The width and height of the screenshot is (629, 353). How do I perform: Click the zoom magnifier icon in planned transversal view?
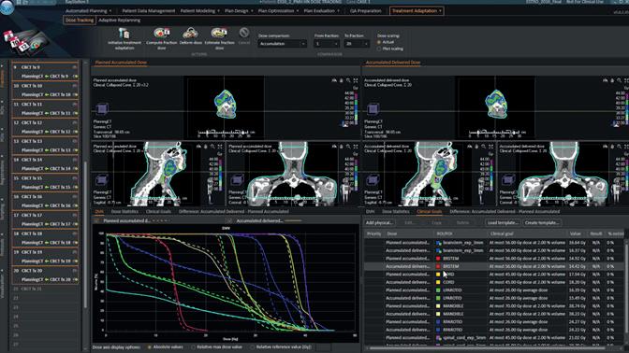(348, 80)
